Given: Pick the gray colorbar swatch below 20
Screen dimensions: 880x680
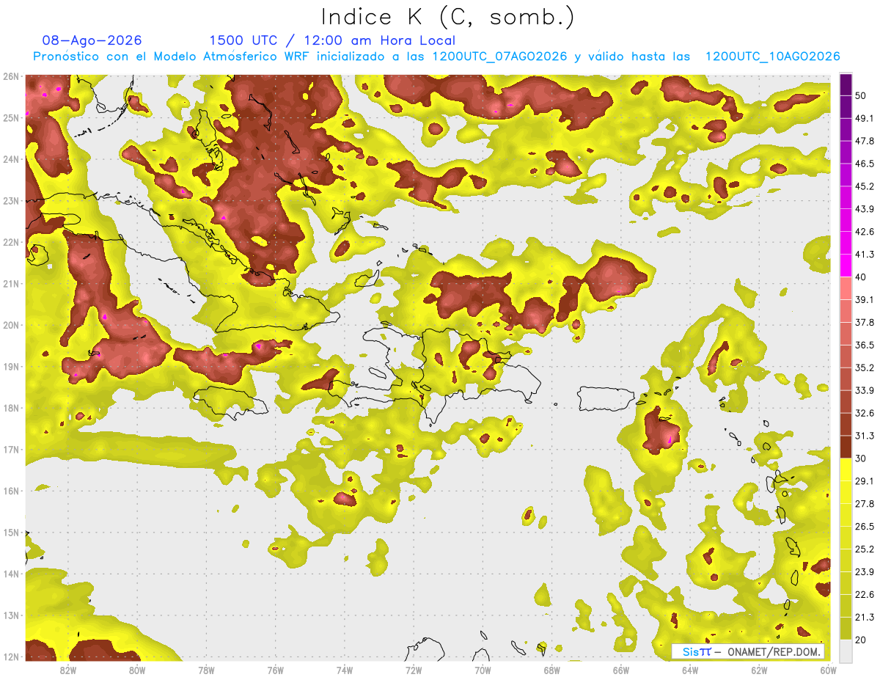Looking at the screenshot, I should click(x=846, y=650).
